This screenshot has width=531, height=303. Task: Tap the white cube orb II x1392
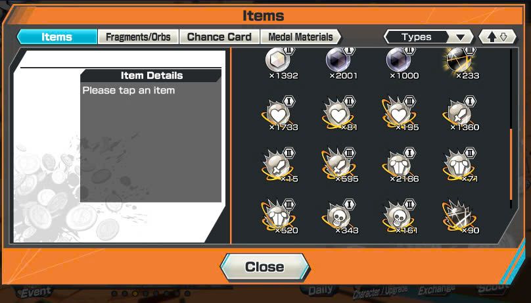pos(280,64)
